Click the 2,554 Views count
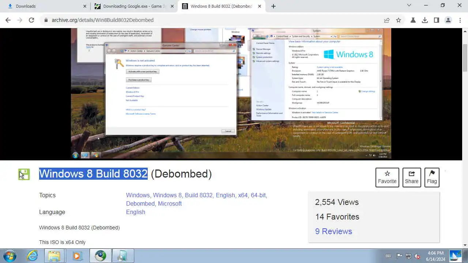 tap(337, 202)
